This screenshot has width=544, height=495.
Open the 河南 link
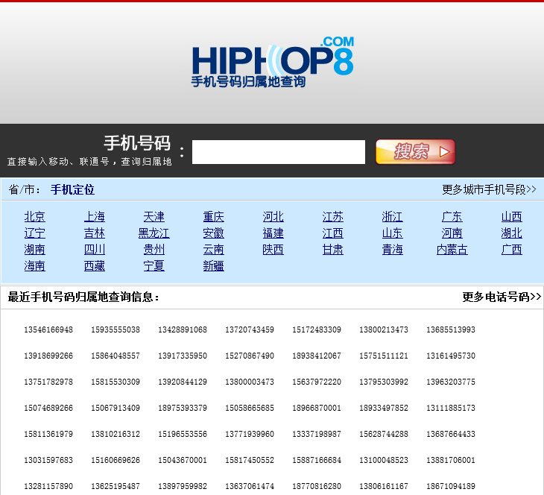[x=452, y=233]
